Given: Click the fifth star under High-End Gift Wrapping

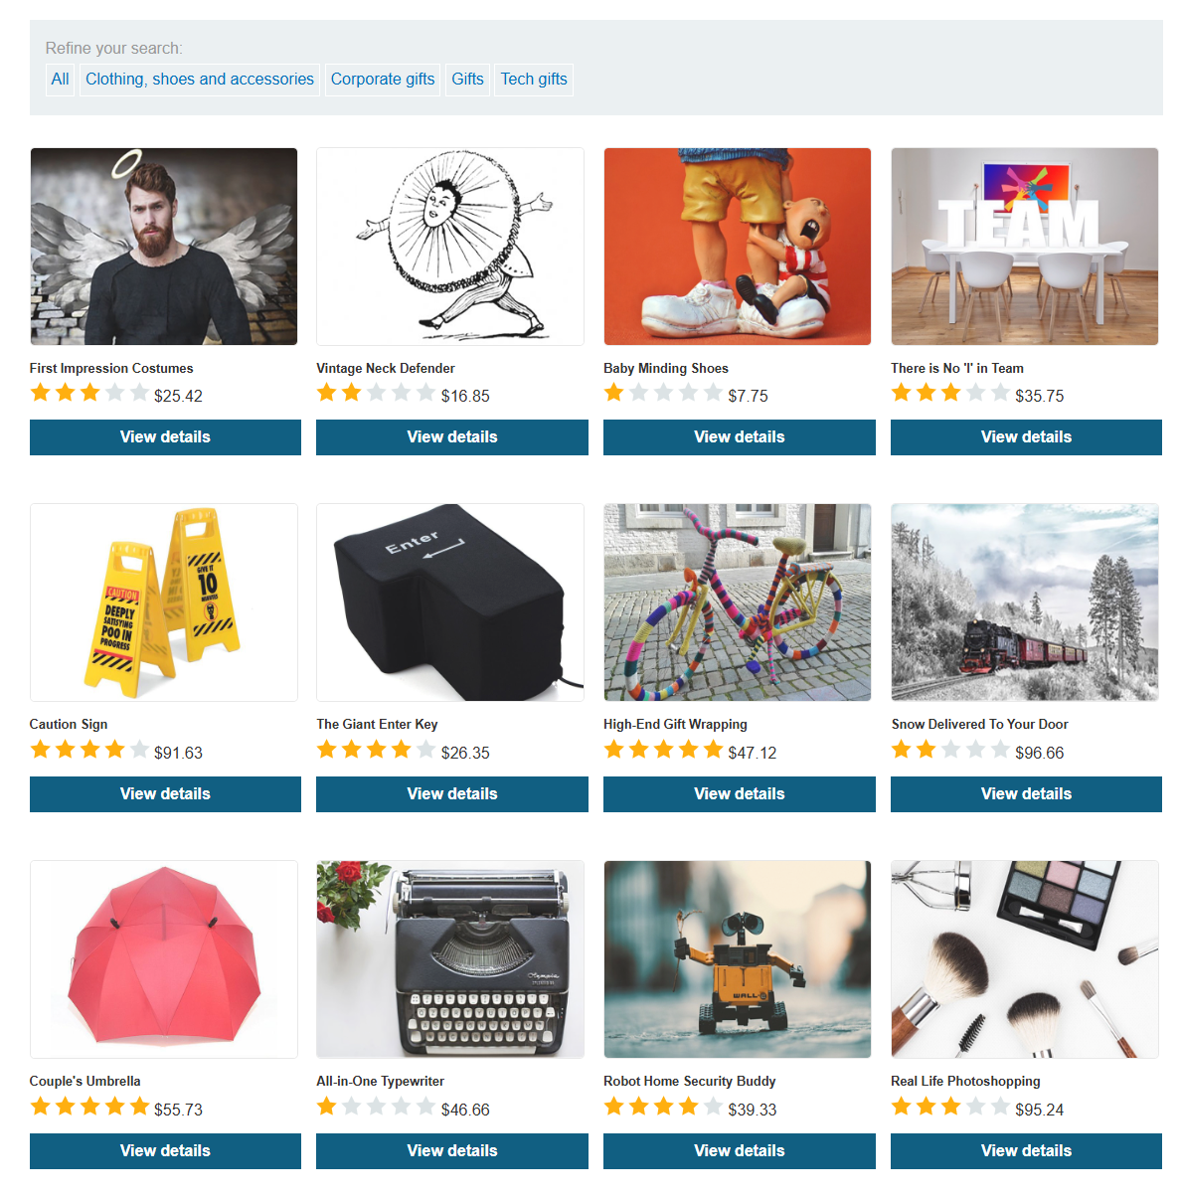Looking at the screenshot, I should [x=714, y=750].
